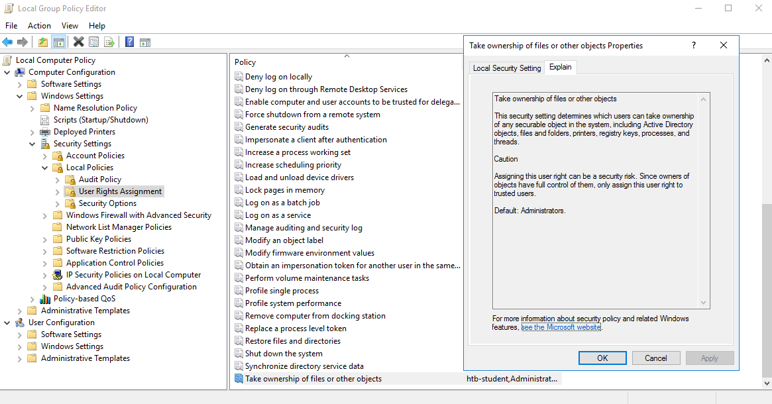This screenshot has width=772, height=404.
Task: Click the Computer Configuration icon
Action: coord(20,72)
